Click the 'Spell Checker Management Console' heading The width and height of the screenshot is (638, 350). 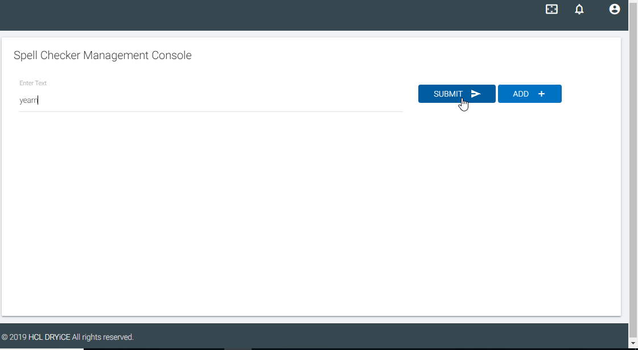(102, 55)
